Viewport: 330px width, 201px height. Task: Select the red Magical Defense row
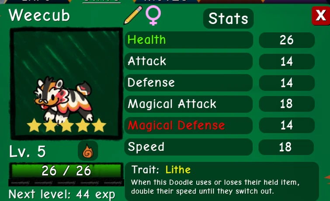pyautogui.click(x=189, y=125)
